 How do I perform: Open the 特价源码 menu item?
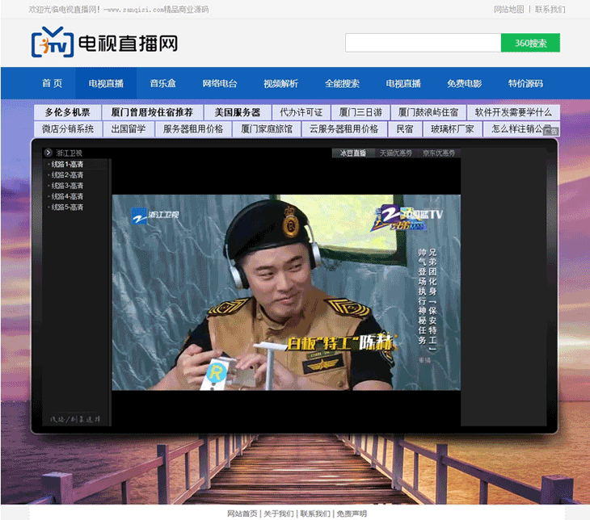tap(525, 83)
